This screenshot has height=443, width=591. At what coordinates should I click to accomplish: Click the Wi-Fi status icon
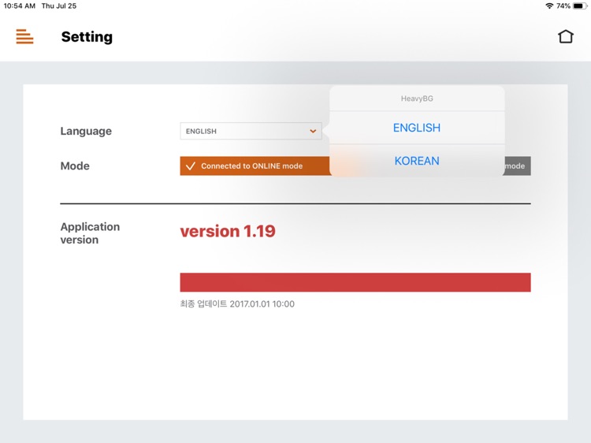[x=549, y=6]
